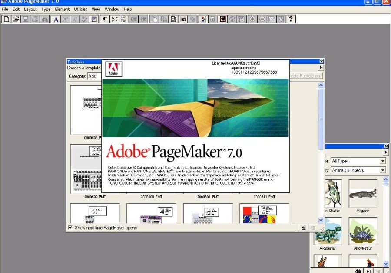Click the left-arrow outdent paragraph icon
This screenshot has height=273, width=391.
point(134,19)
